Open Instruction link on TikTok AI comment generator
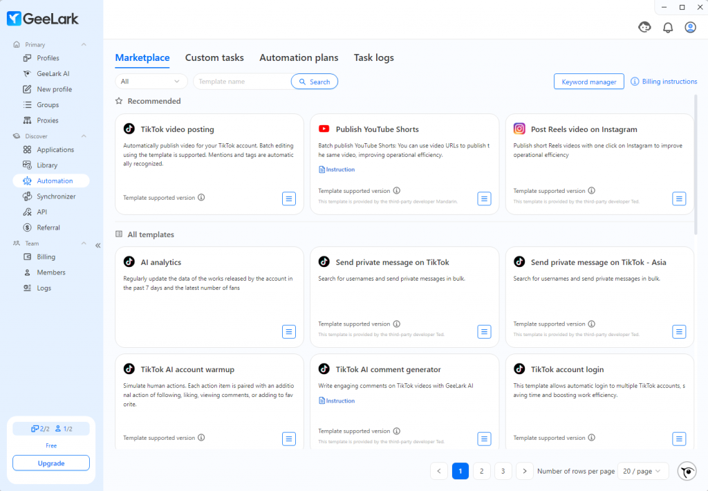Screen dimensions: 708x491 pyautogui.click(x=337, y=400)
